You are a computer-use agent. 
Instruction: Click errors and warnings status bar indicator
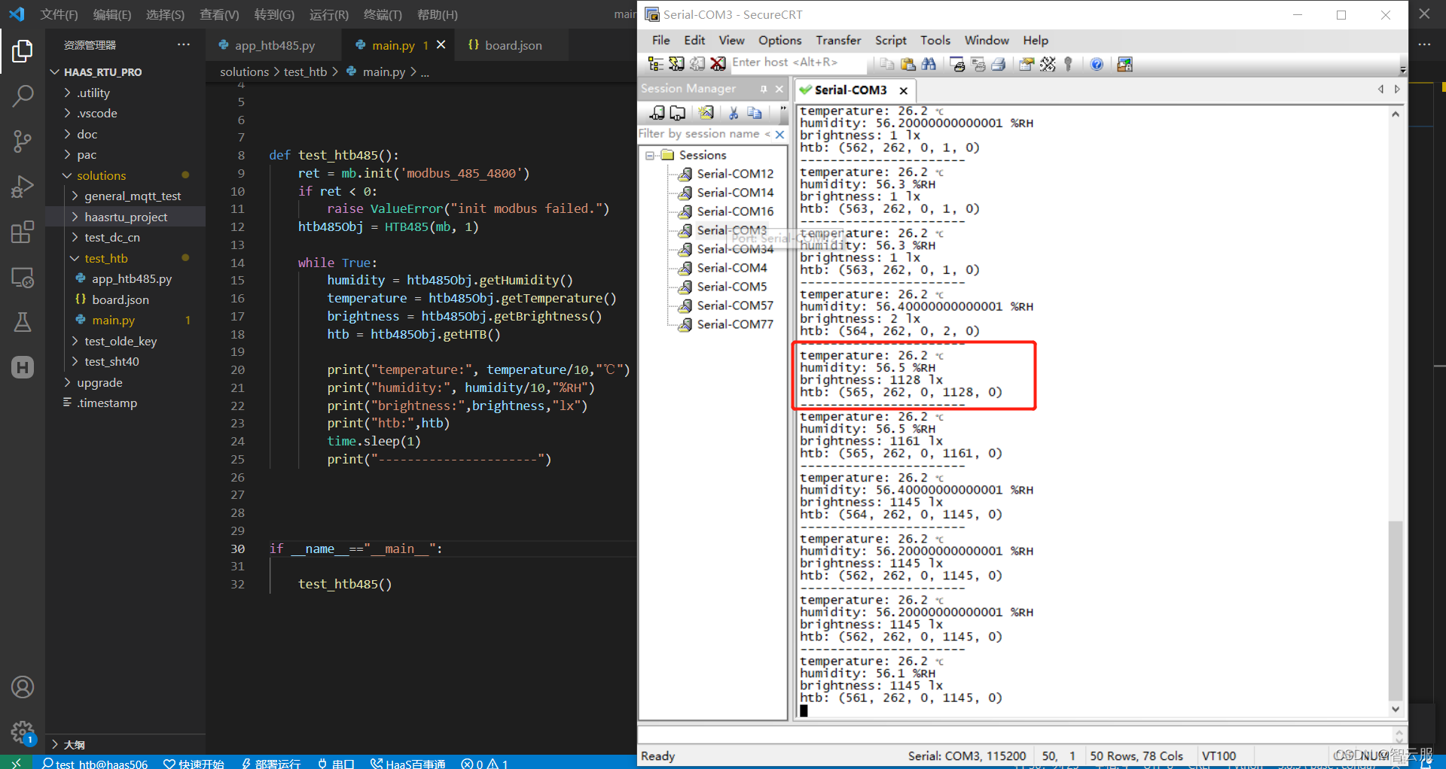(x=484, y=763)
